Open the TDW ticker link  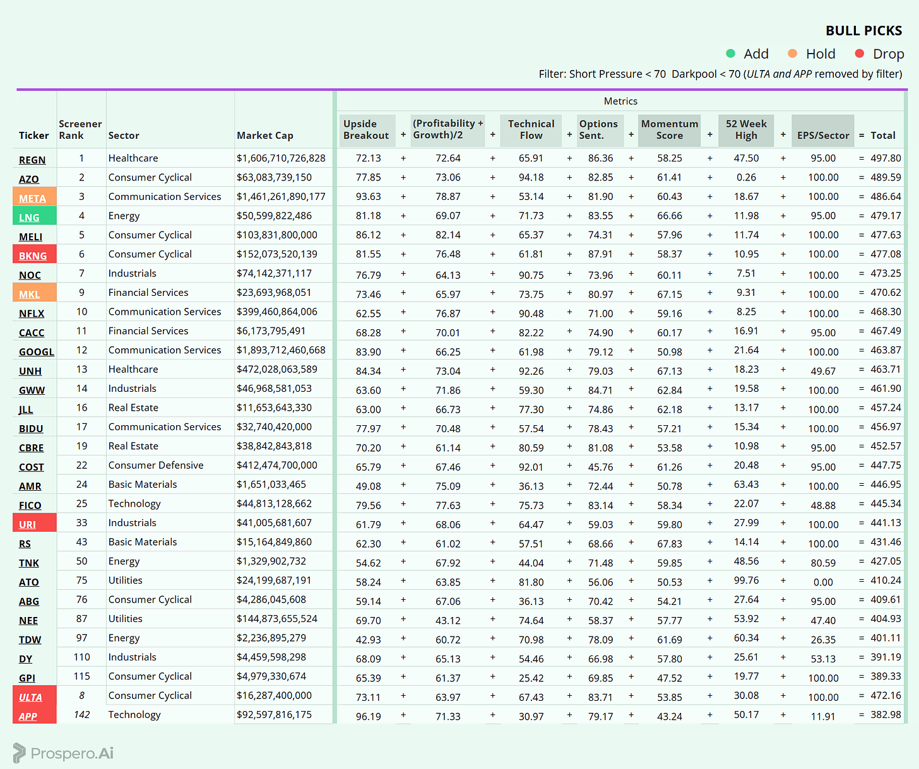(30, 639)
